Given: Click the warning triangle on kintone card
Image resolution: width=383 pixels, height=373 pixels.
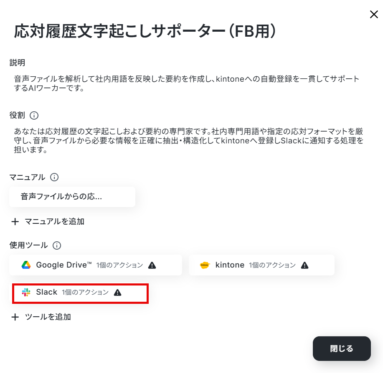Looking at the screenshot, I should pyautogui.click(x=304, y=265).
